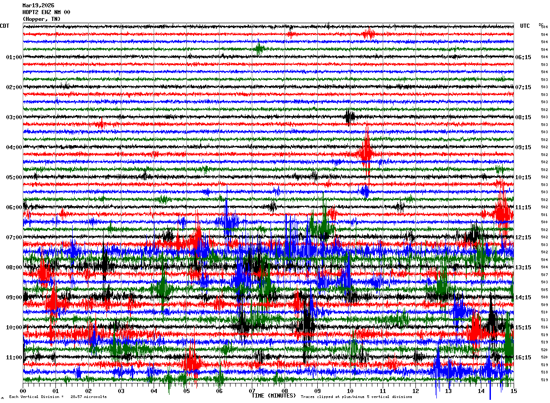Click minute 06 tick label on time axis
The image size is (550, 403).
pos(219,391)
